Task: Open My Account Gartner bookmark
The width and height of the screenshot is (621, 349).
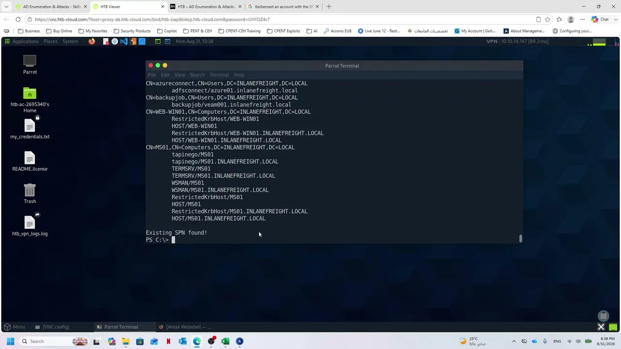Action: [x=475, y=31]
